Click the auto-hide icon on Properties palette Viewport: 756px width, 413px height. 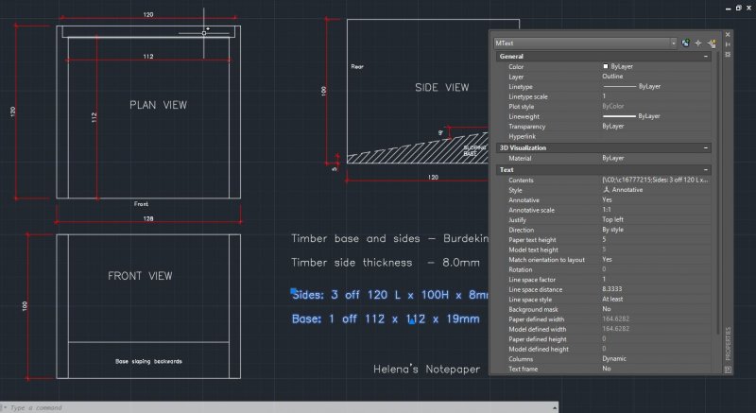click(x=728, y=44)
